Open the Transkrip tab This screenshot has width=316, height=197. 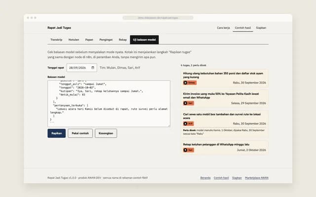point(56,40)
